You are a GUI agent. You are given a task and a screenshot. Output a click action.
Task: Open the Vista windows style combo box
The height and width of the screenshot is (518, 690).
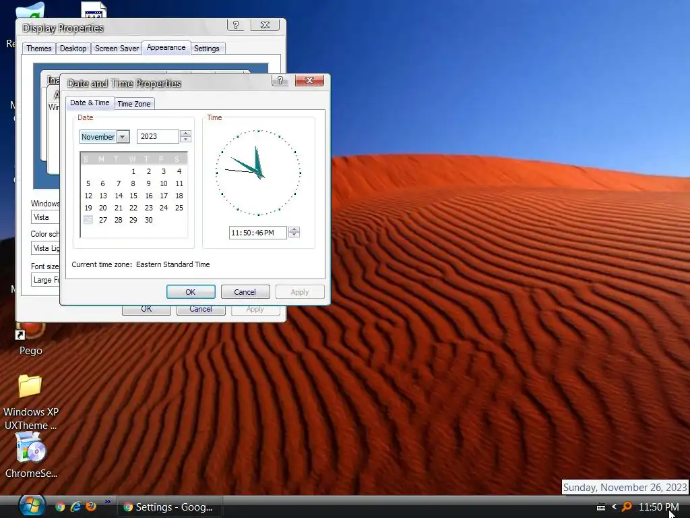(x=45, y=217)
